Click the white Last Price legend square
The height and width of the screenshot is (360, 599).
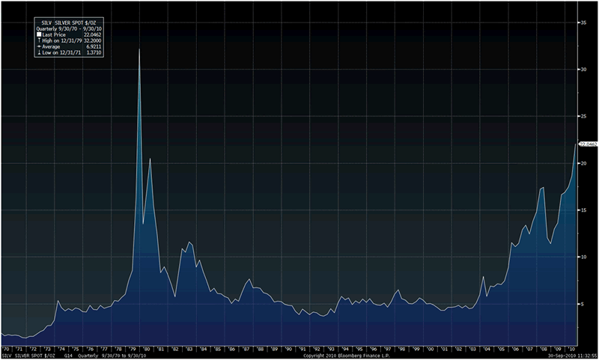tap(40, 34)
